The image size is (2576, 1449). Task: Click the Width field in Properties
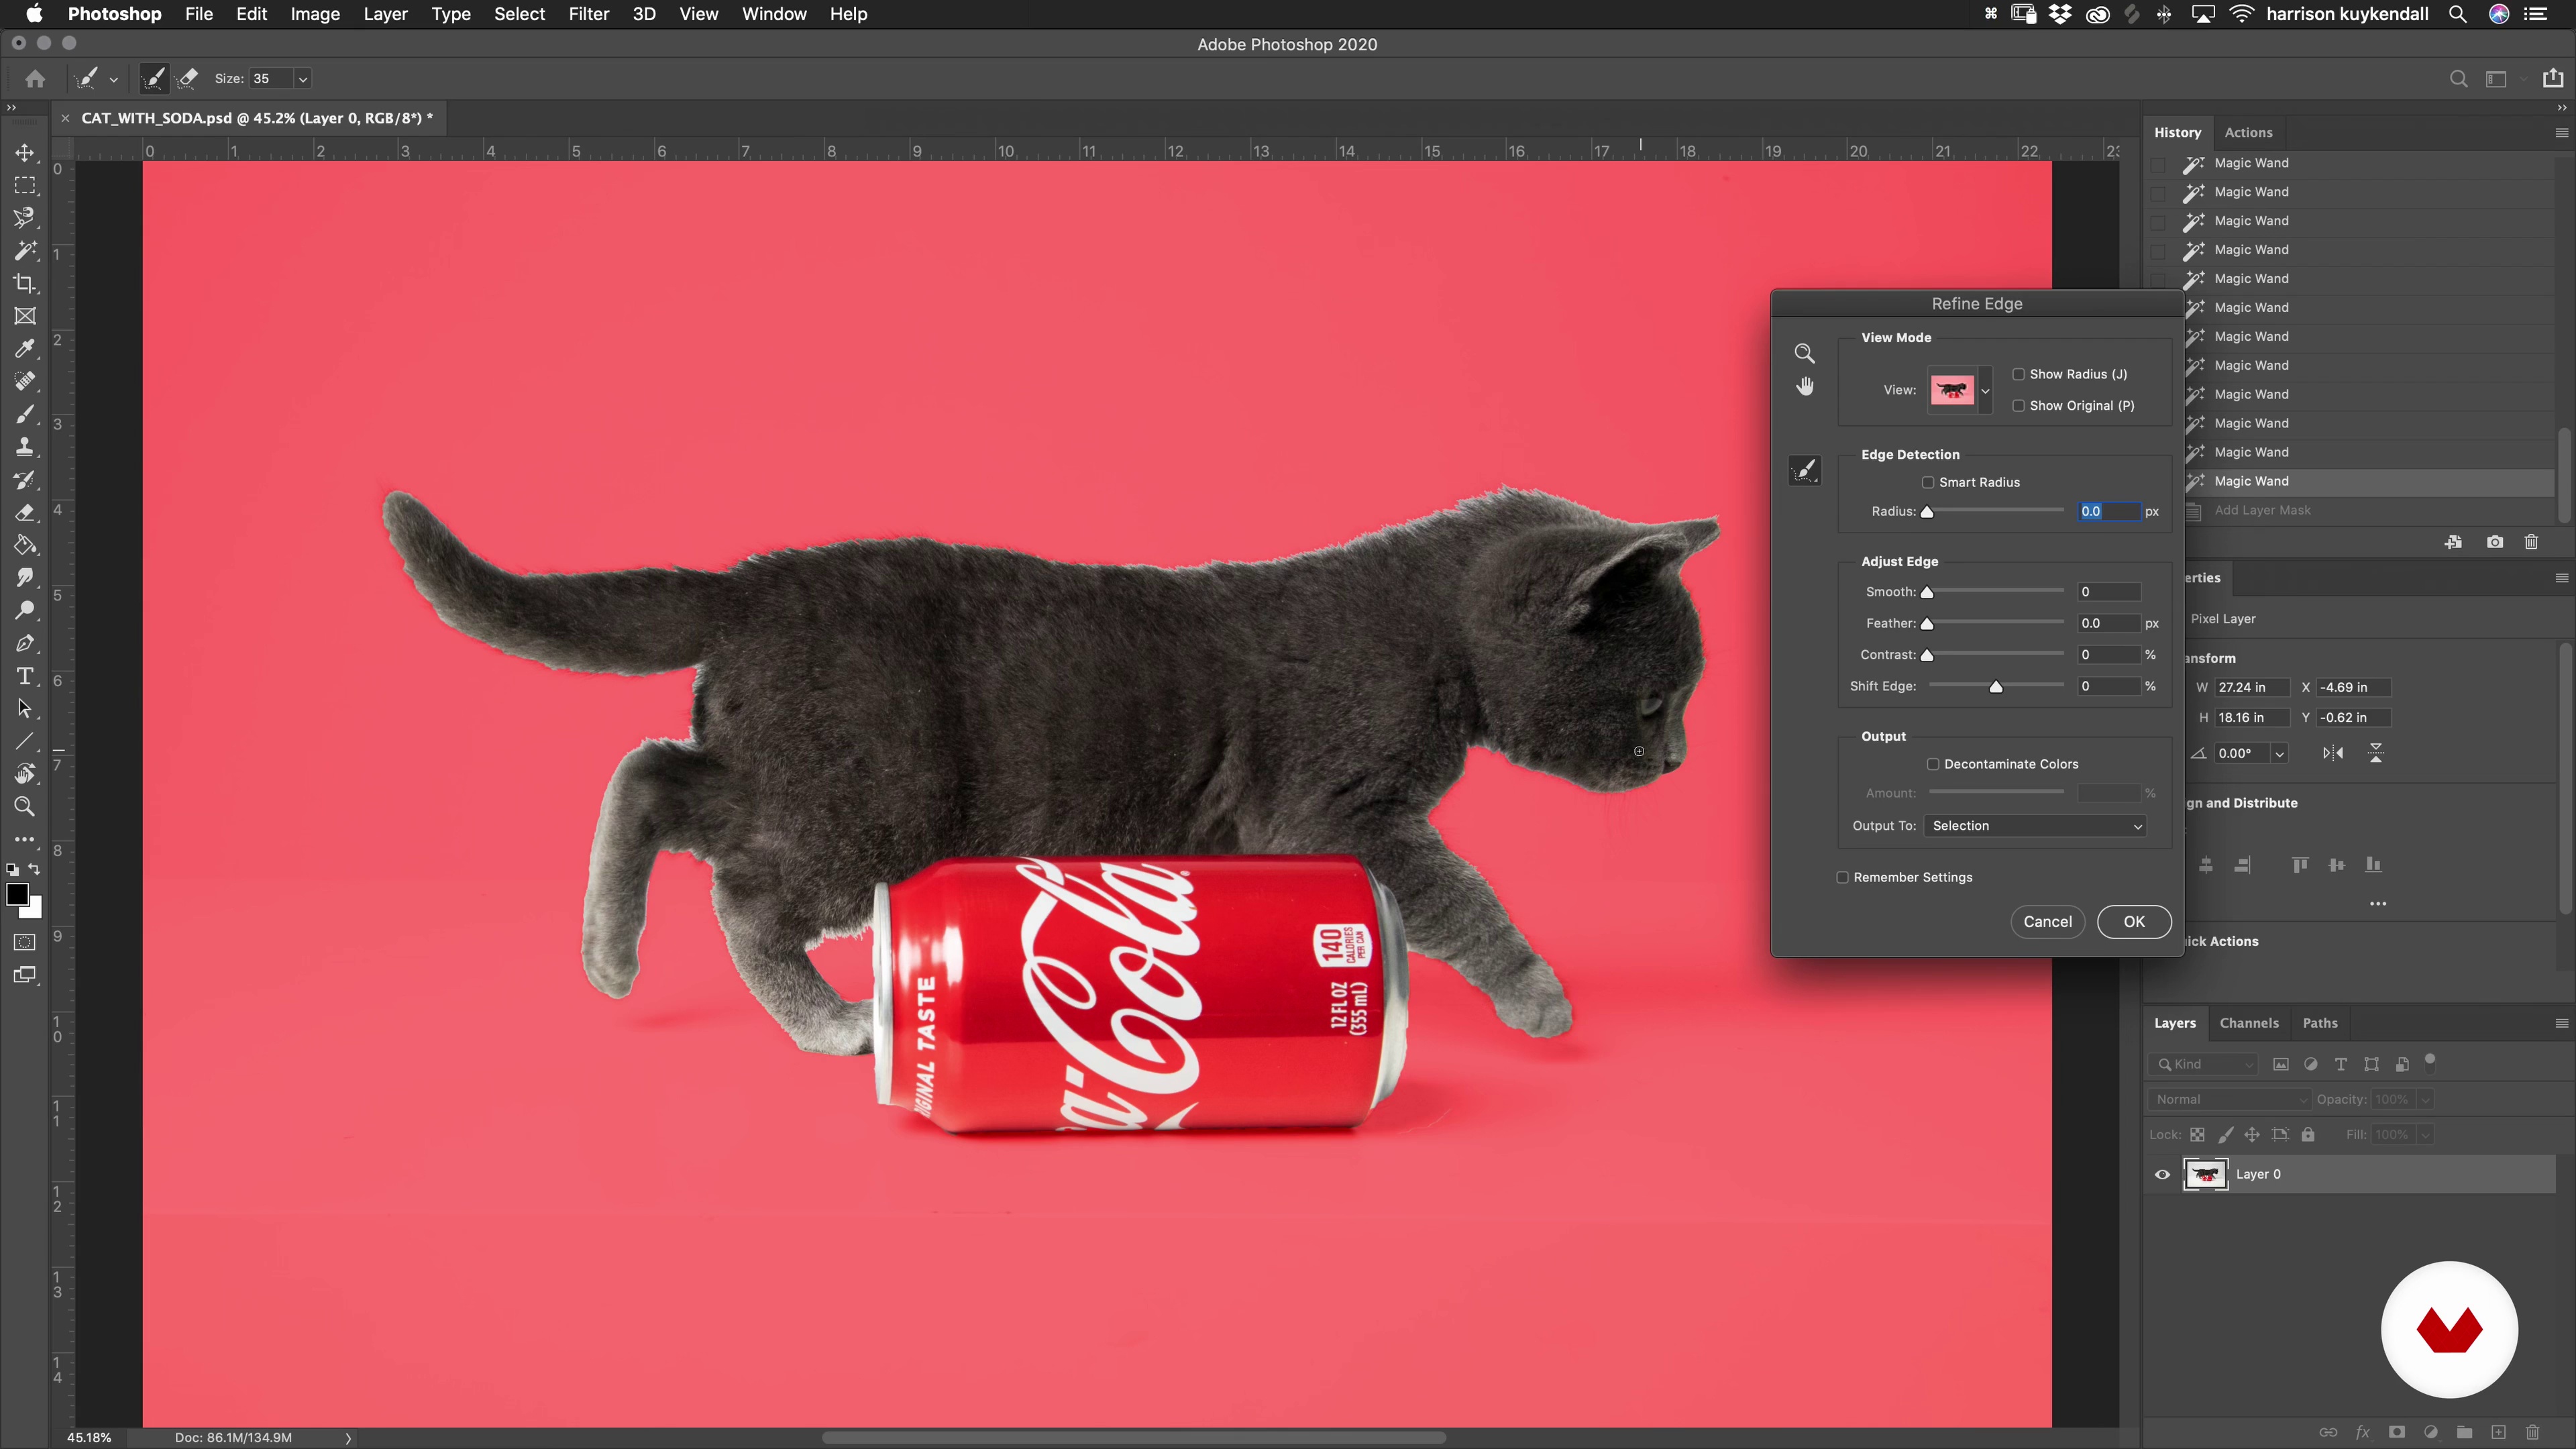(x=2252, y=687)
